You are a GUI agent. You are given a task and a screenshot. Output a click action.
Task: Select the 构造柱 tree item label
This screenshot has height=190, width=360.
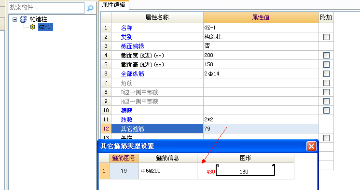(x=38, y=19)
